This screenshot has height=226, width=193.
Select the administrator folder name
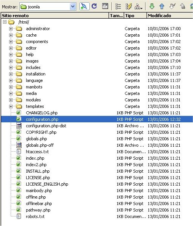click(38, 29)
